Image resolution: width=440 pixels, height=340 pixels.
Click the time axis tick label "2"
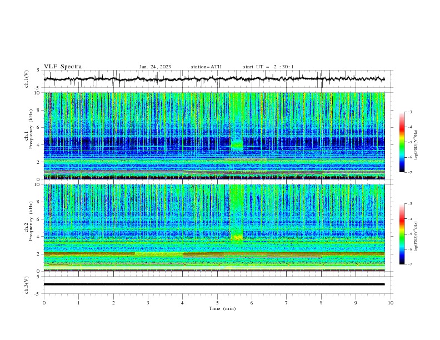113,303
